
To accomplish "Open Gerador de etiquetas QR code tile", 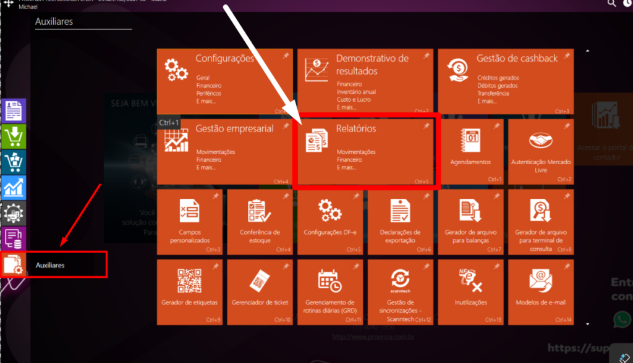I will coord(190,291).
